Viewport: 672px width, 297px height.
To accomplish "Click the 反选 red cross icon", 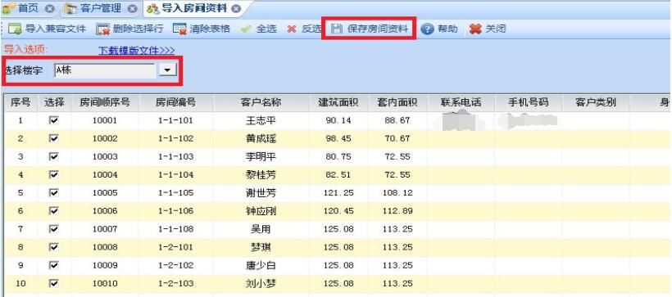I will point(292,29).
